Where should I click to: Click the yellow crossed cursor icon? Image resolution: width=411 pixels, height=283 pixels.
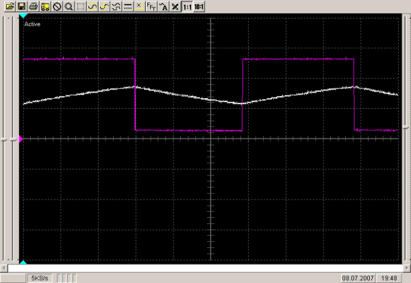[x=139, y=6]
